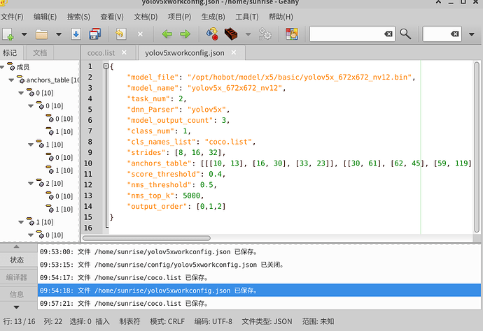This screenshot has width=483, height=331.
Task: Close the yolov5xworkconfig.json tab
Action: (234, 52)
